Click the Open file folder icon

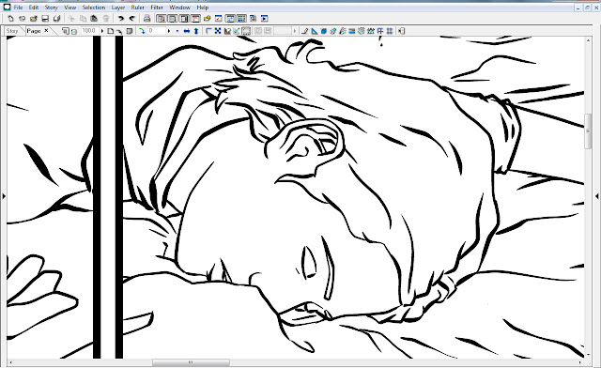tap(34, 19)
